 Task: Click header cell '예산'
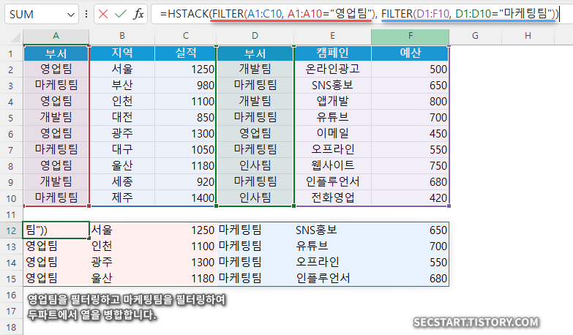click(x=411, y=53)
